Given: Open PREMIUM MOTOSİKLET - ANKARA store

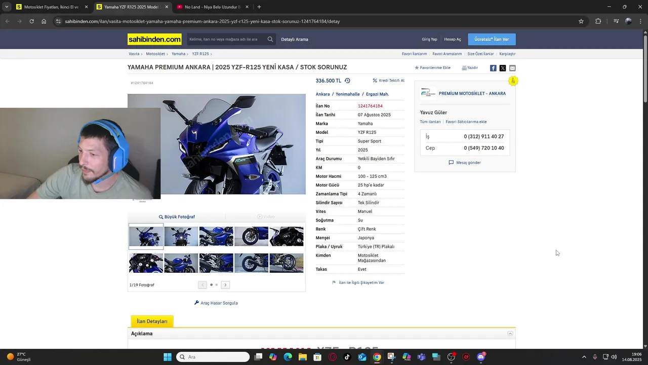Looking at the screenshot, I should (x=472, y=94).
